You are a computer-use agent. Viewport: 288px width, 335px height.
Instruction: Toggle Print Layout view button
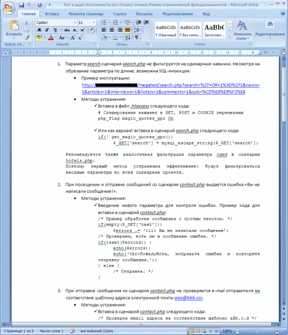(x=192, y=331)
